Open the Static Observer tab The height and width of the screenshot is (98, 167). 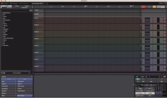(x=24, y=3)
